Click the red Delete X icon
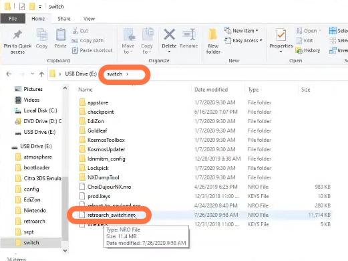The image size is (348, 261). 169,35
